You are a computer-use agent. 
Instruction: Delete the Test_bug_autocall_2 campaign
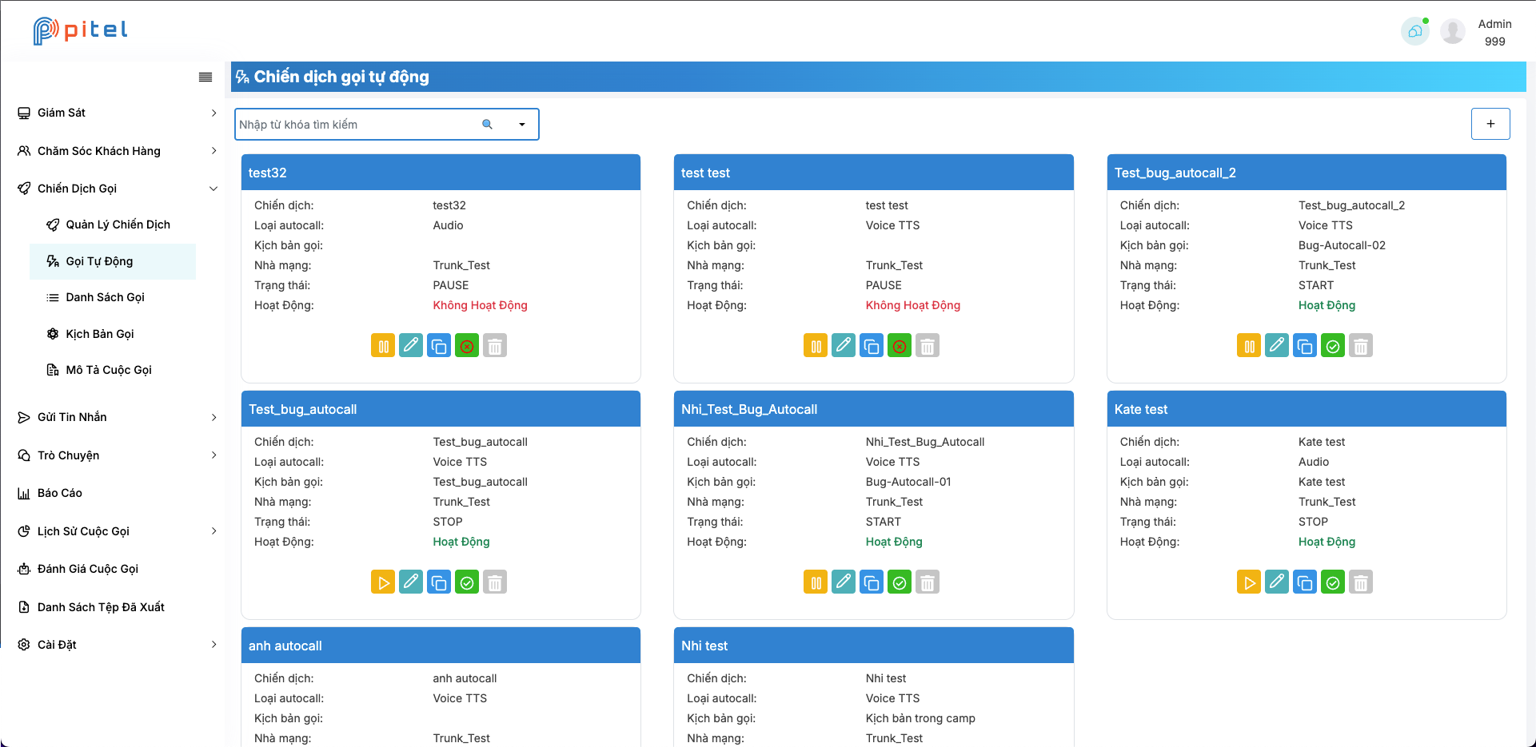point(1361,346)
